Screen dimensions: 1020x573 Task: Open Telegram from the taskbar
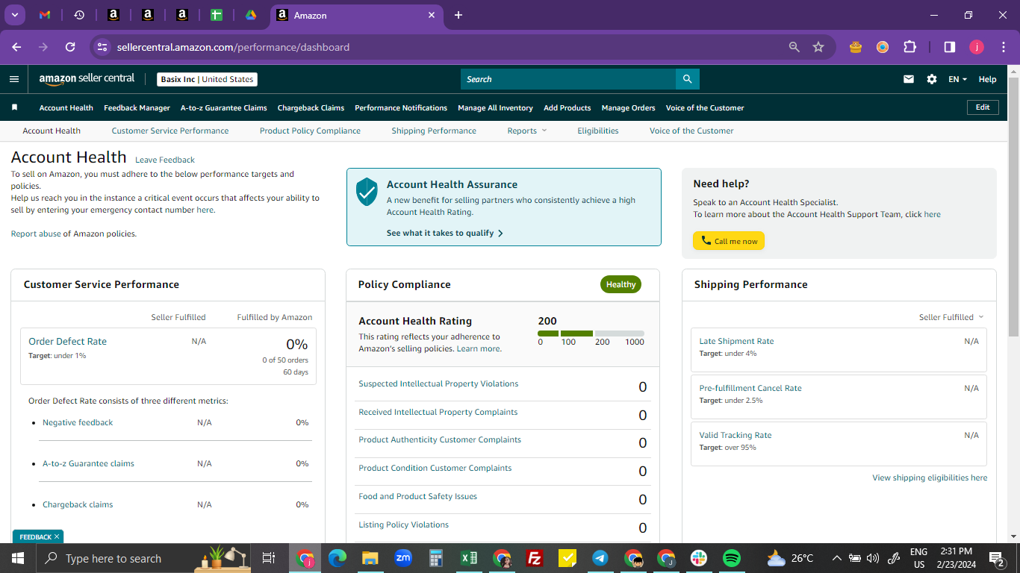(600, 558)
